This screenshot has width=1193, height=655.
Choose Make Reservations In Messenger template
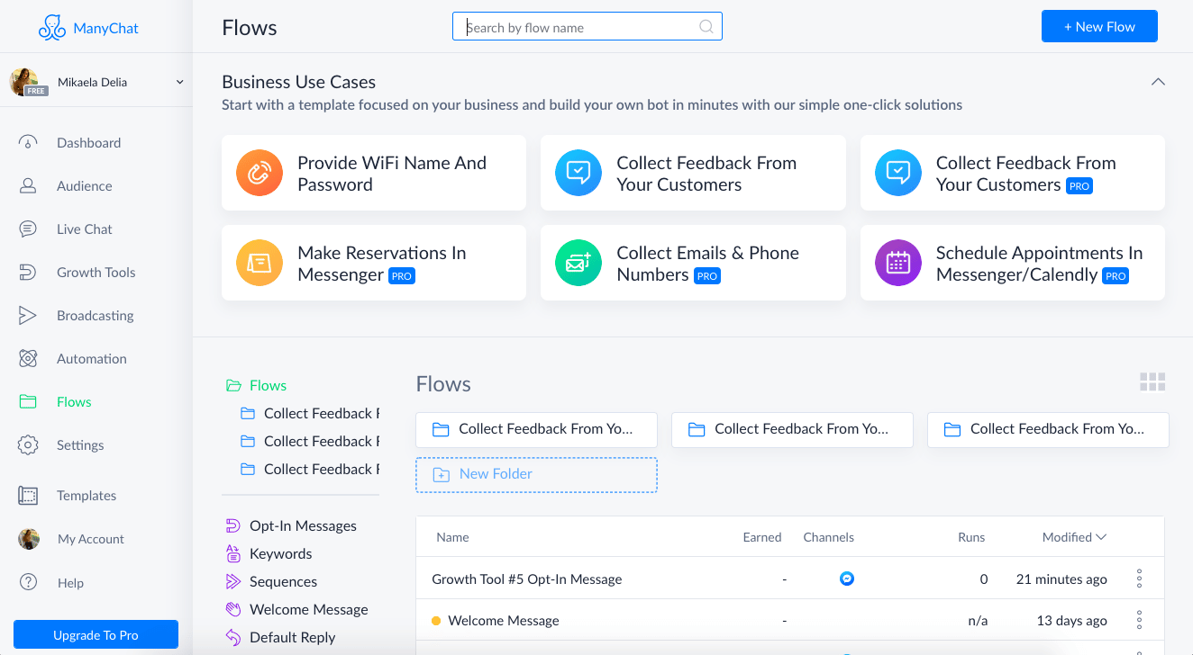374,263
